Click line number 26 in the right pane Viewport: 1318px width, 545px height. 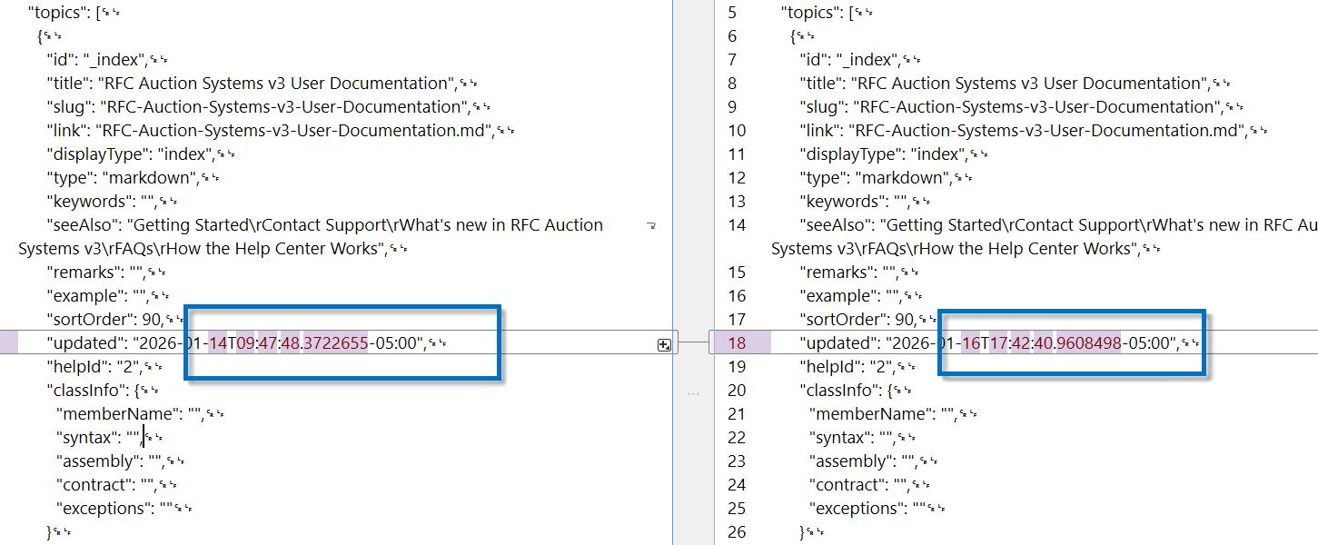click(737, 532)
